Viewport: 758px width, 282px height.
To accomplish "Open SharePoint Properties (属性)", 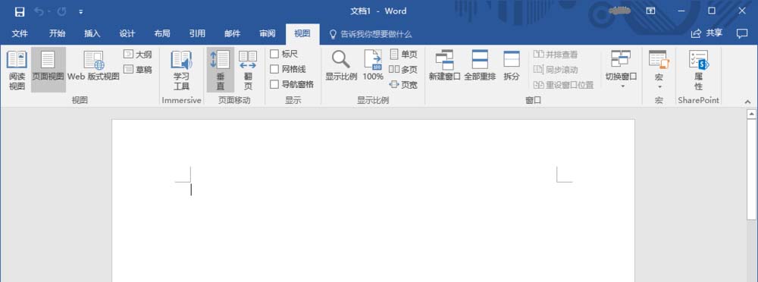I will [x=699, y=70].
